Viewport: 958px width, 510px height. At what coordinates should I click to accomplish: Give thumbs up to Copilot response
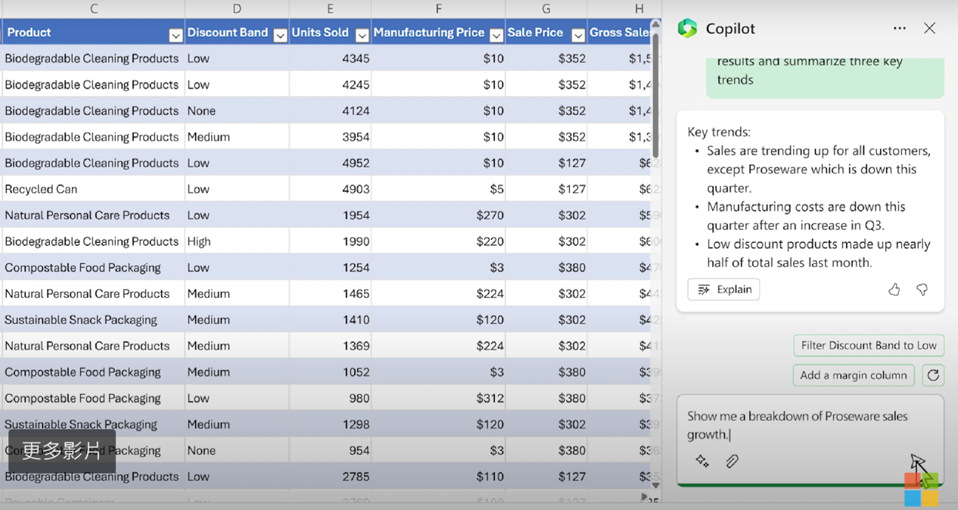894,290
